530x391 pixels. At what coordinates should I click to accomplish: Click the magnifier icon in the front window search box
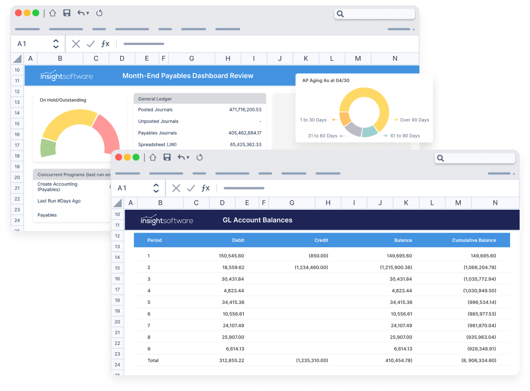point(441,158)
